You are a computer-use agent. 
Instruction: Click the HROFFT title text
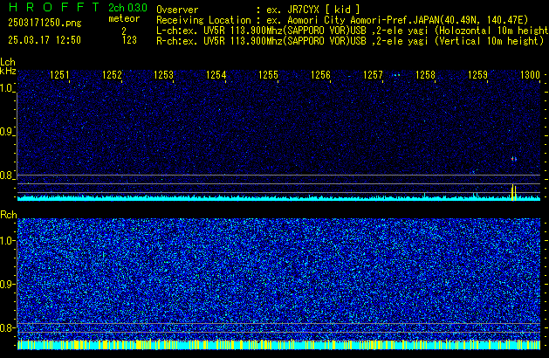[x=54, y=7]
